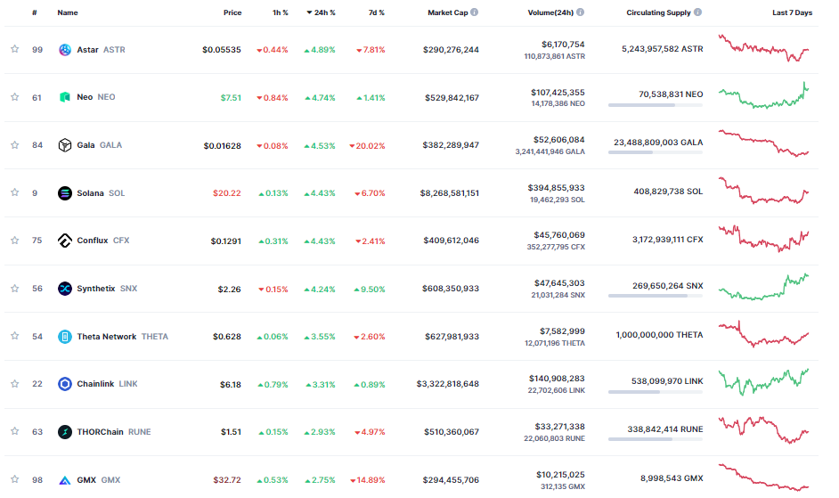The height and width of the screenshot is (498, 839).
Task: Sort by 24h % column header
Action: 321,12
